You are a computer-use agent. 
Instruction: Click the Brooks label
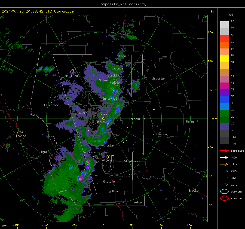pyautogui.click(x=194, y=191)
